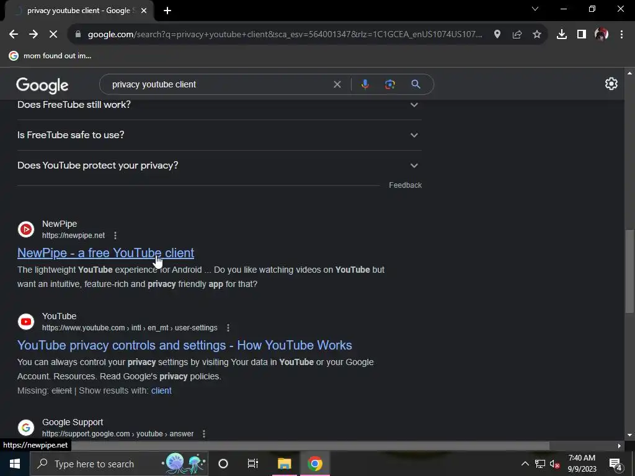This screenshot has width=635, height=476.
Task: Go back to the previous page
Action: pyautogui.click(x=14, y=35)
